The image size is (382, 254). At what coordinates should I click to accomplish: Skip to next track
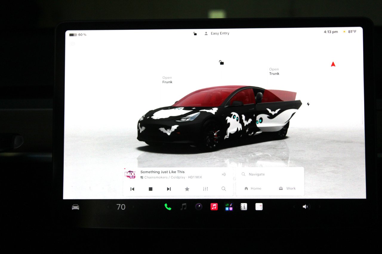pos(169,189)
